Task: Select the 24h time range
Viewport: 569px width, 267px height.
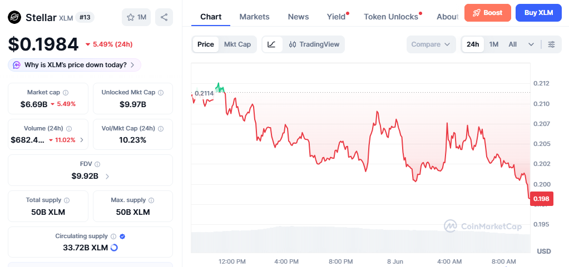Action: tap(473, 44)
